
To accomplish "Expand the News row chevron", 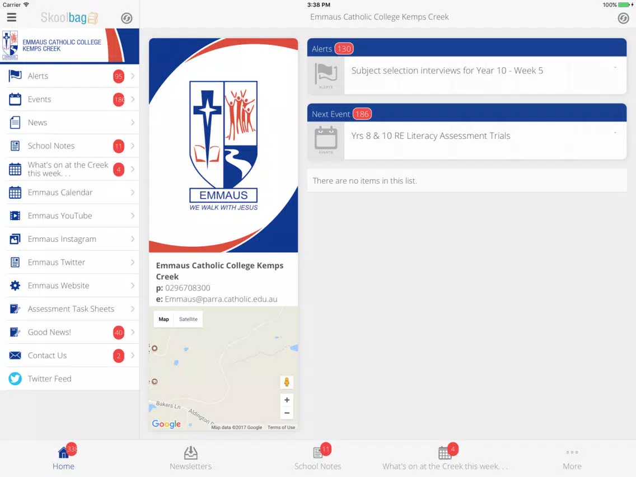I will tap(133, 123).
